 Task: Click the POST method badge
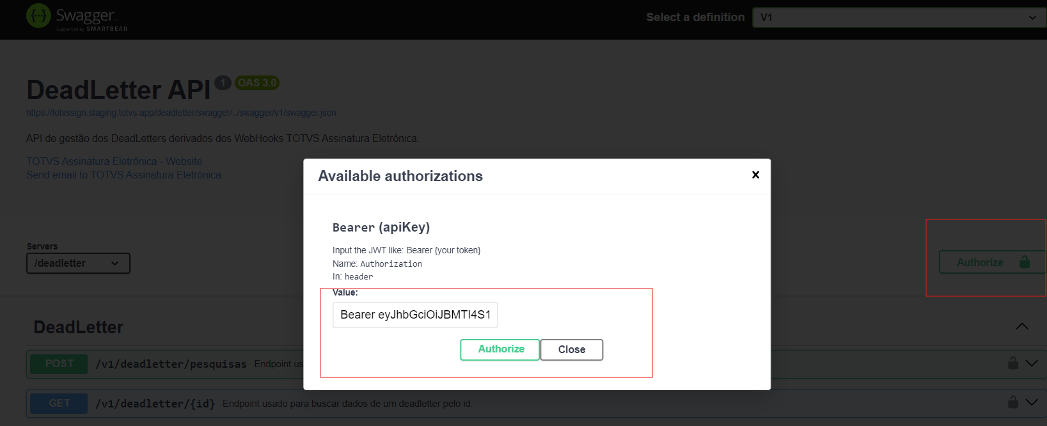[59, 364]
